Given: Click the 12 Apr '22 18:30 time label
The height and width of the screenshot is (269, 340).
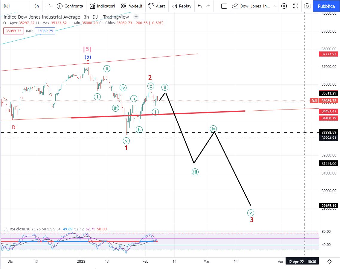Looking at the screenshot, I should click(x=302, y=262).
